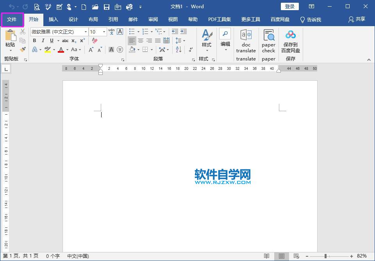
Task: Click the Save icon on quick access toolbar
Action: click(x=106, y=7)
